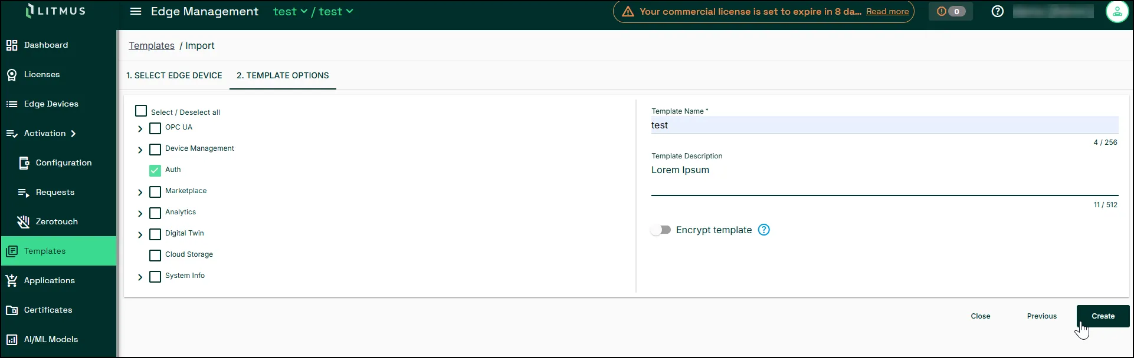Enable the Encrypt template switch

[661, 230]
